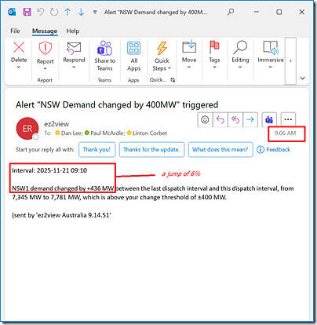Open the Quick Steps dialog launcher
This screenshot has width=317, height=325.
pos(173,80)
